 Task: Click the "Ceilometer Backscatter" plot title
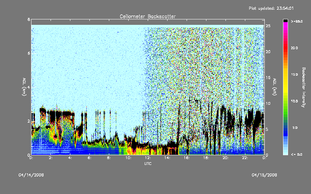[148, 16]
